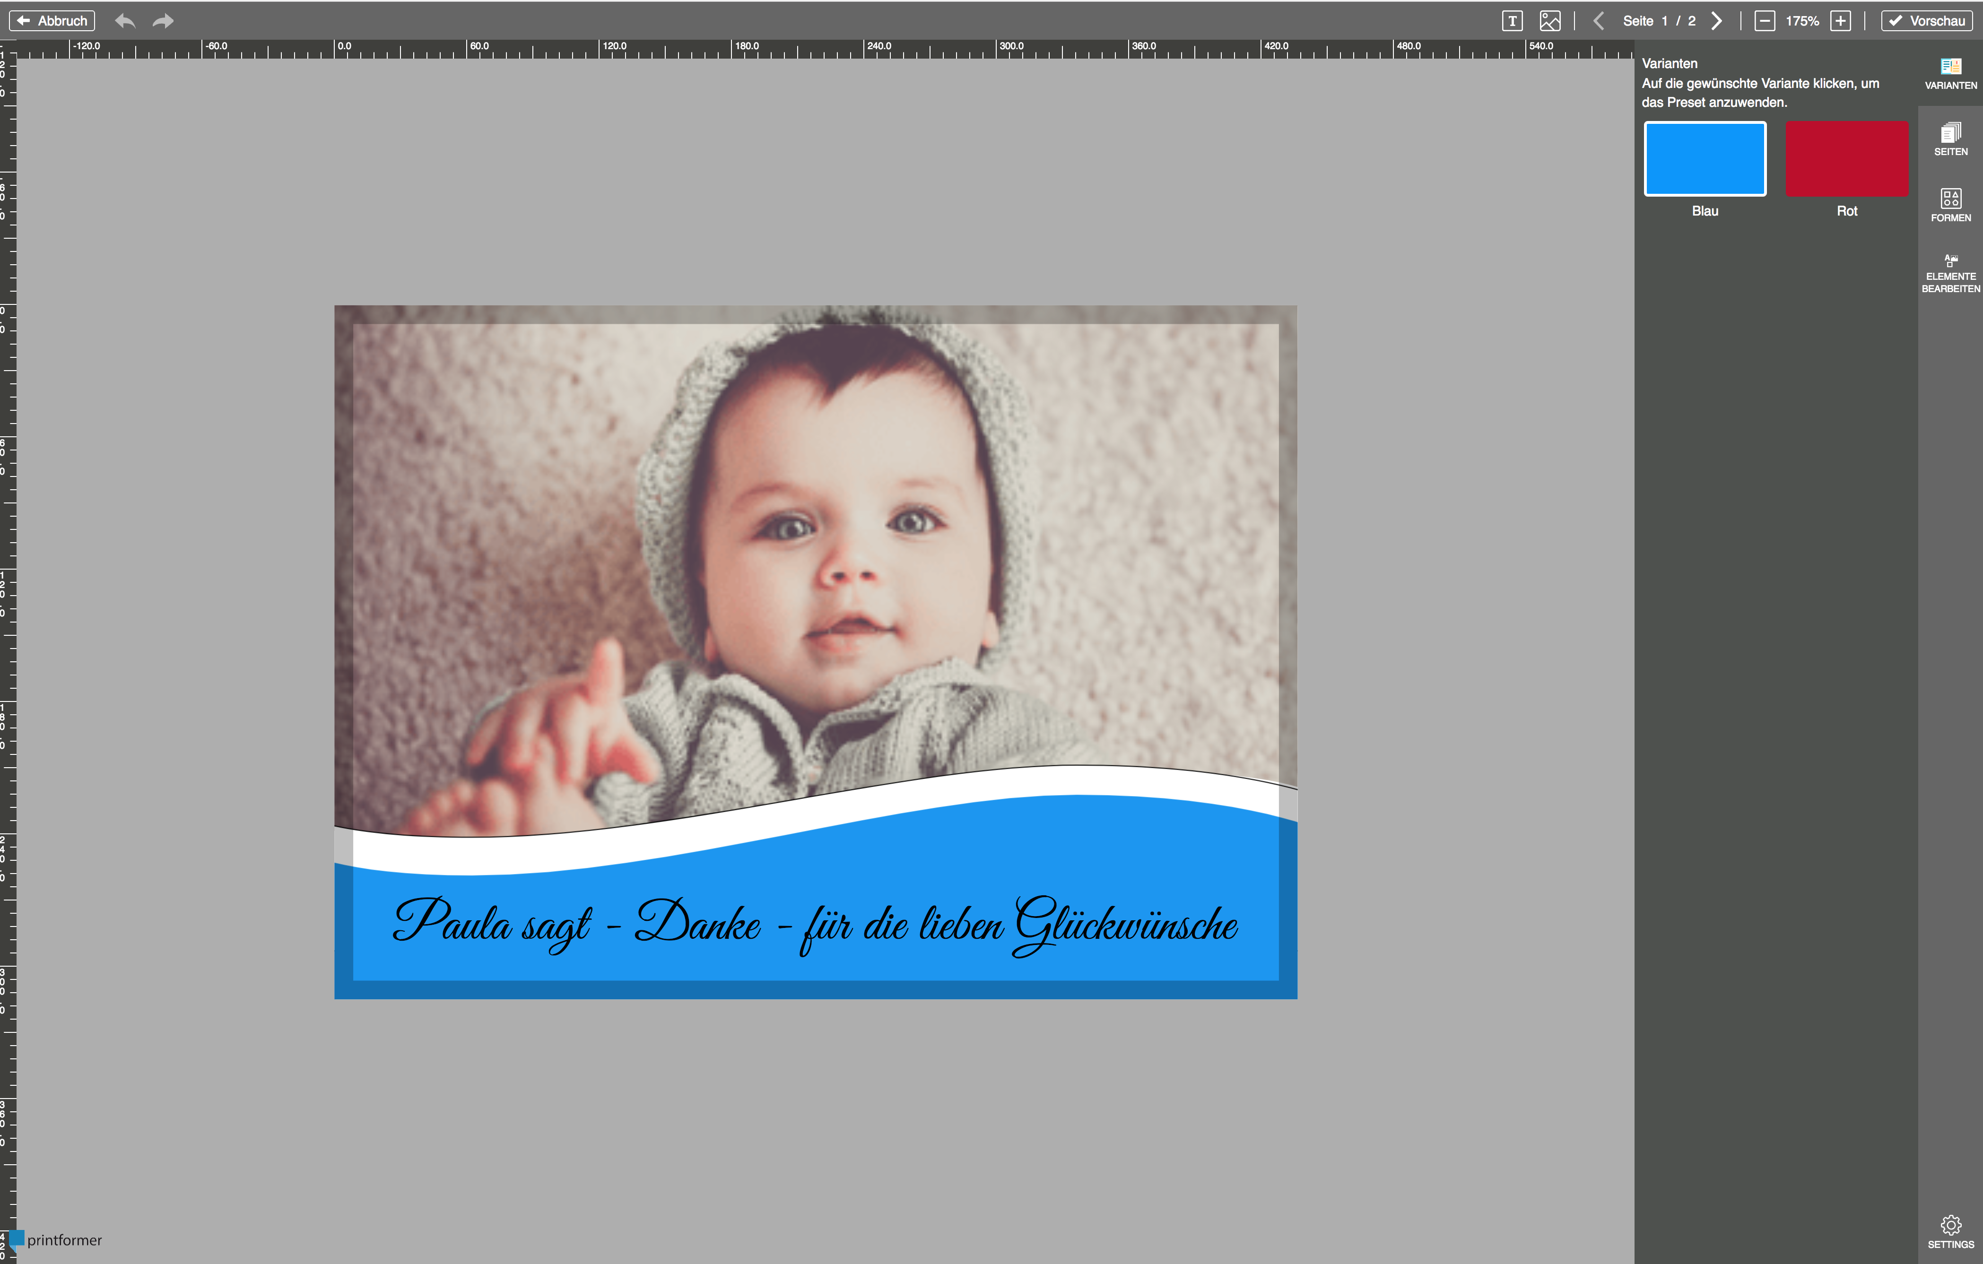Go to the previous page

[x=1599, y=21]
